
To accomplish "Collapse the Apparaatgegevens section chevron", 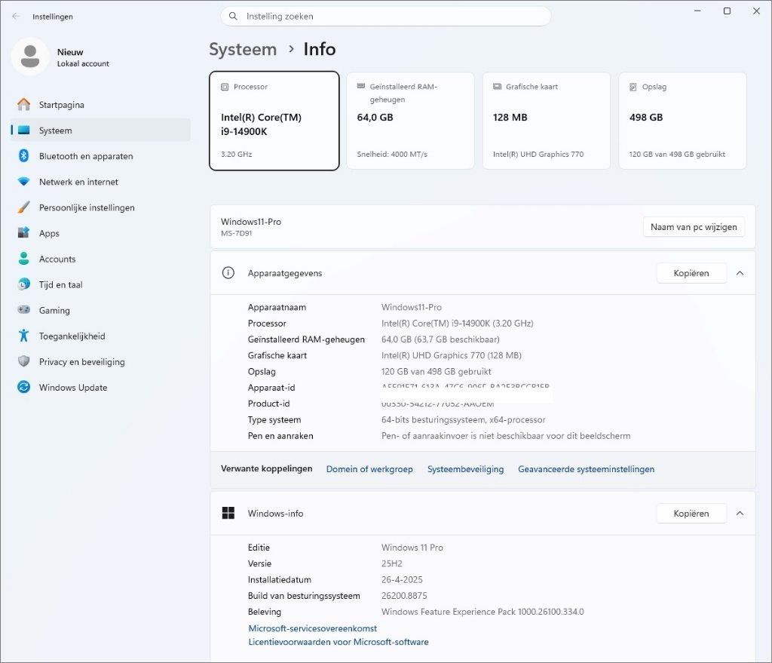I will 740,273.
